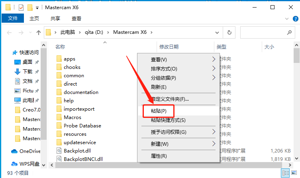Select 下载 in the navigation pane
This screenshot has height=178, width=300.
[x=27, y=72]
